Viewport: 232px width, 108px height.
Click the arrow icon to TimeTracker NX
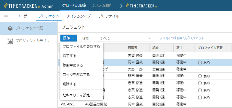tap(121, 6)
